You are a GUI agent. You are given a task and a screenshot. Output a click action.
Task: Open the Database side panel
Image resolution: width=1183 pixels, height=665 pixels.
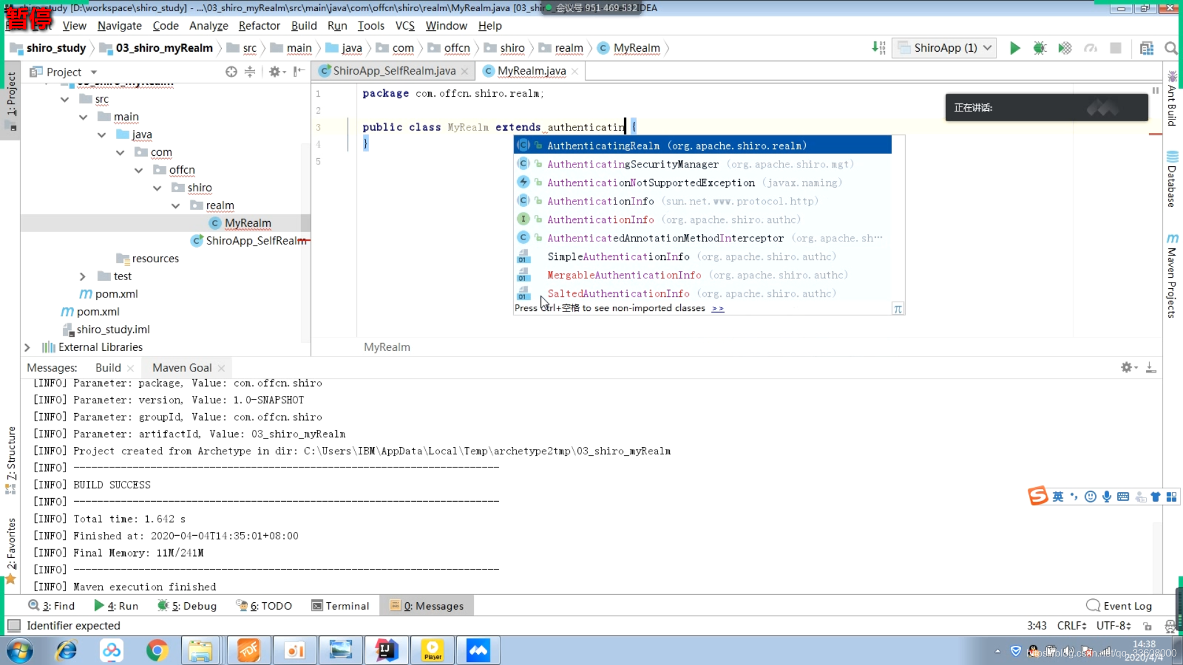coord(1172,179)
